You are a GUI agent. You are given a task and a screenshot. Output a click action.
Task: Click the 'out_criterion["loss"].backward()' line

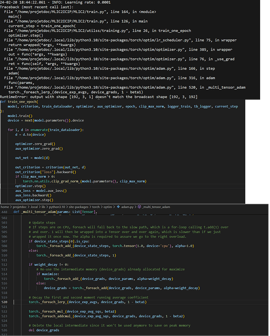point(45,172)
